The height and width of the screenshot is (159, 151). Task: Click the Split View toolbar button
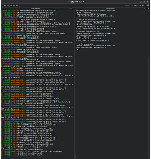15,5
